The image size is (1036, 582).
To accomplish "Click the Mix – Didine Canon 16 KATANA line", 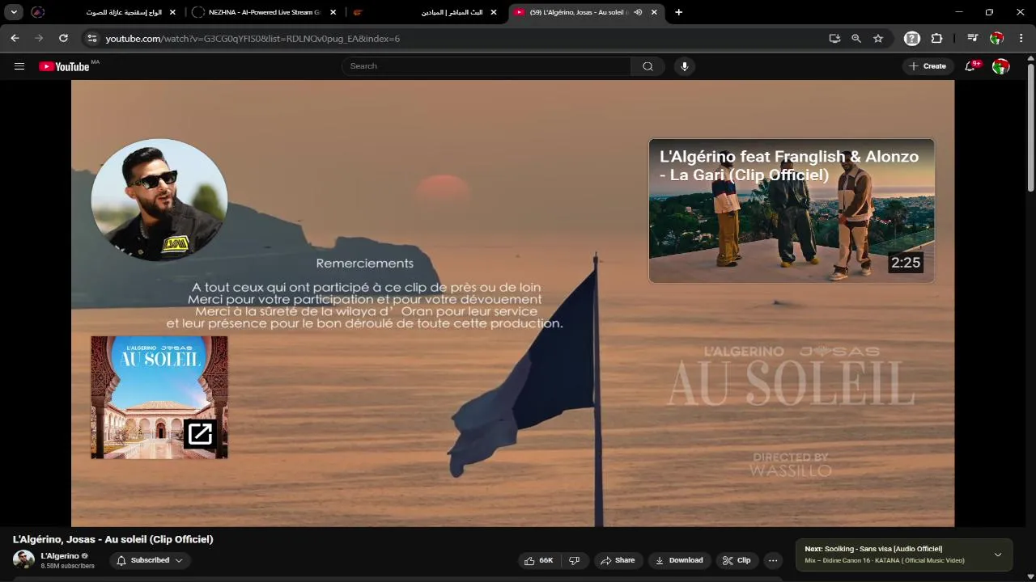I will click(x=885, y=560).
